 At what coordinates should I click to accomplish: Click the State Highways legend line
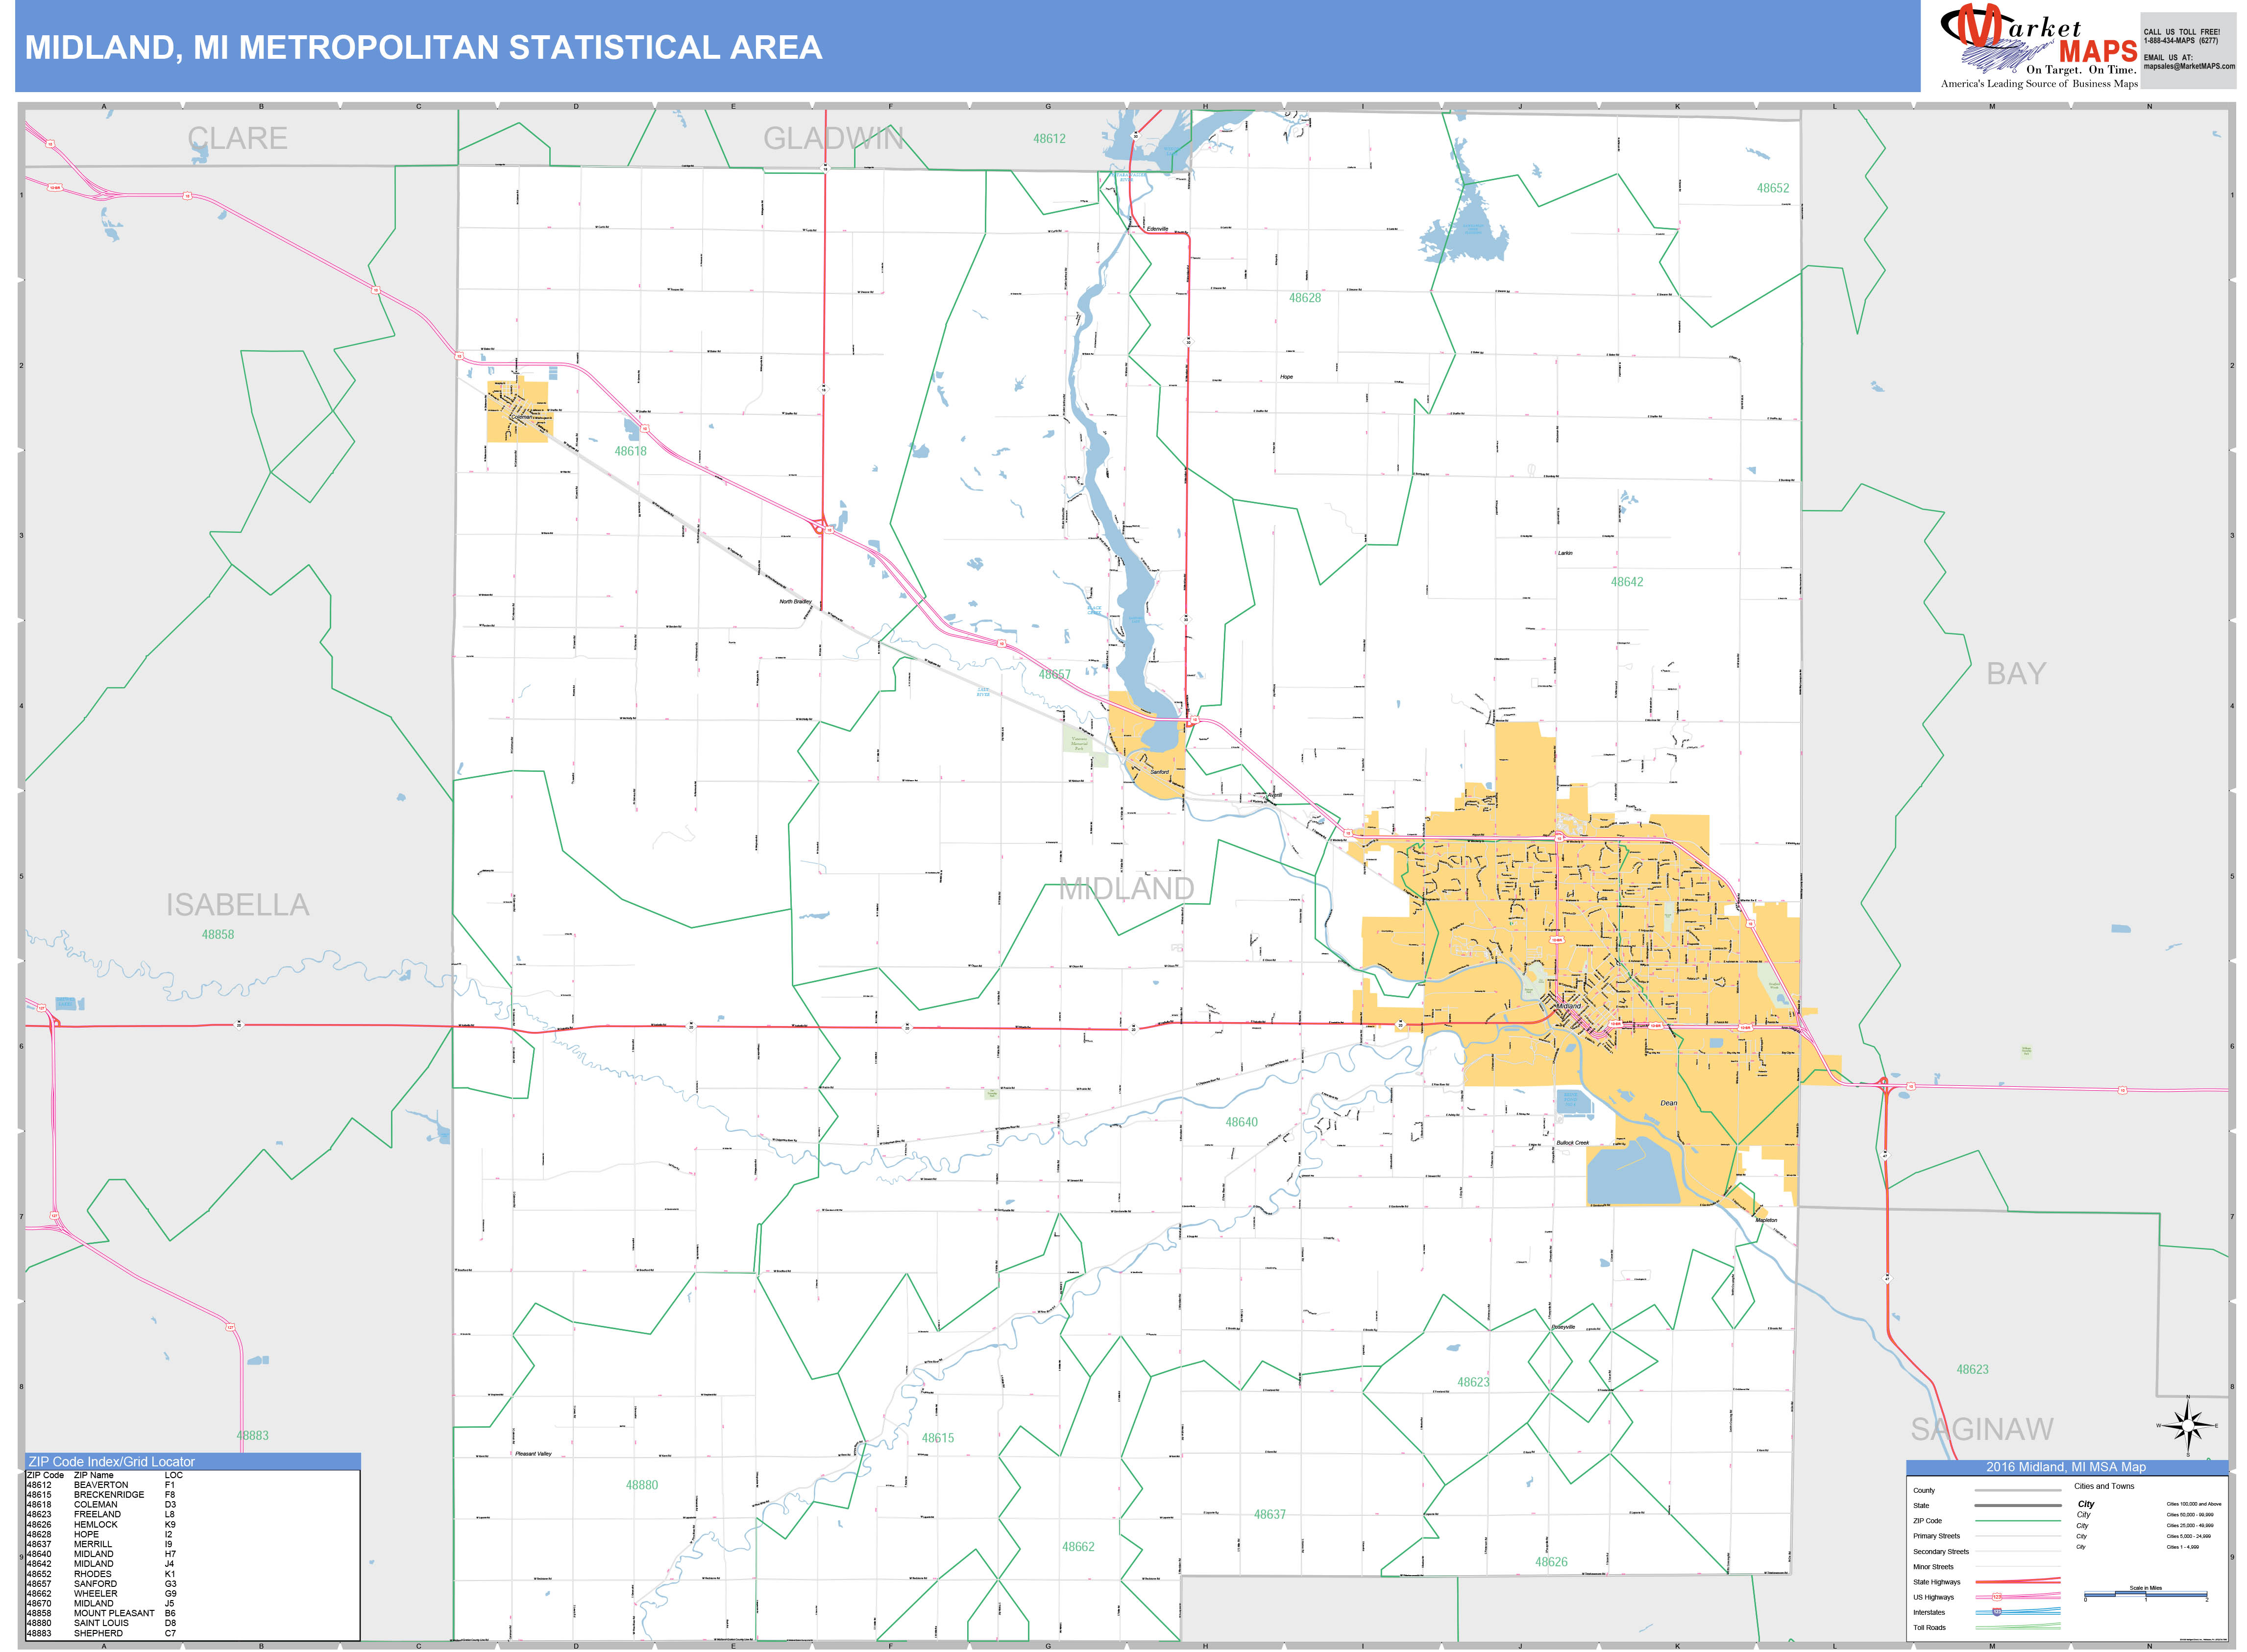tap(2019, 1583)
